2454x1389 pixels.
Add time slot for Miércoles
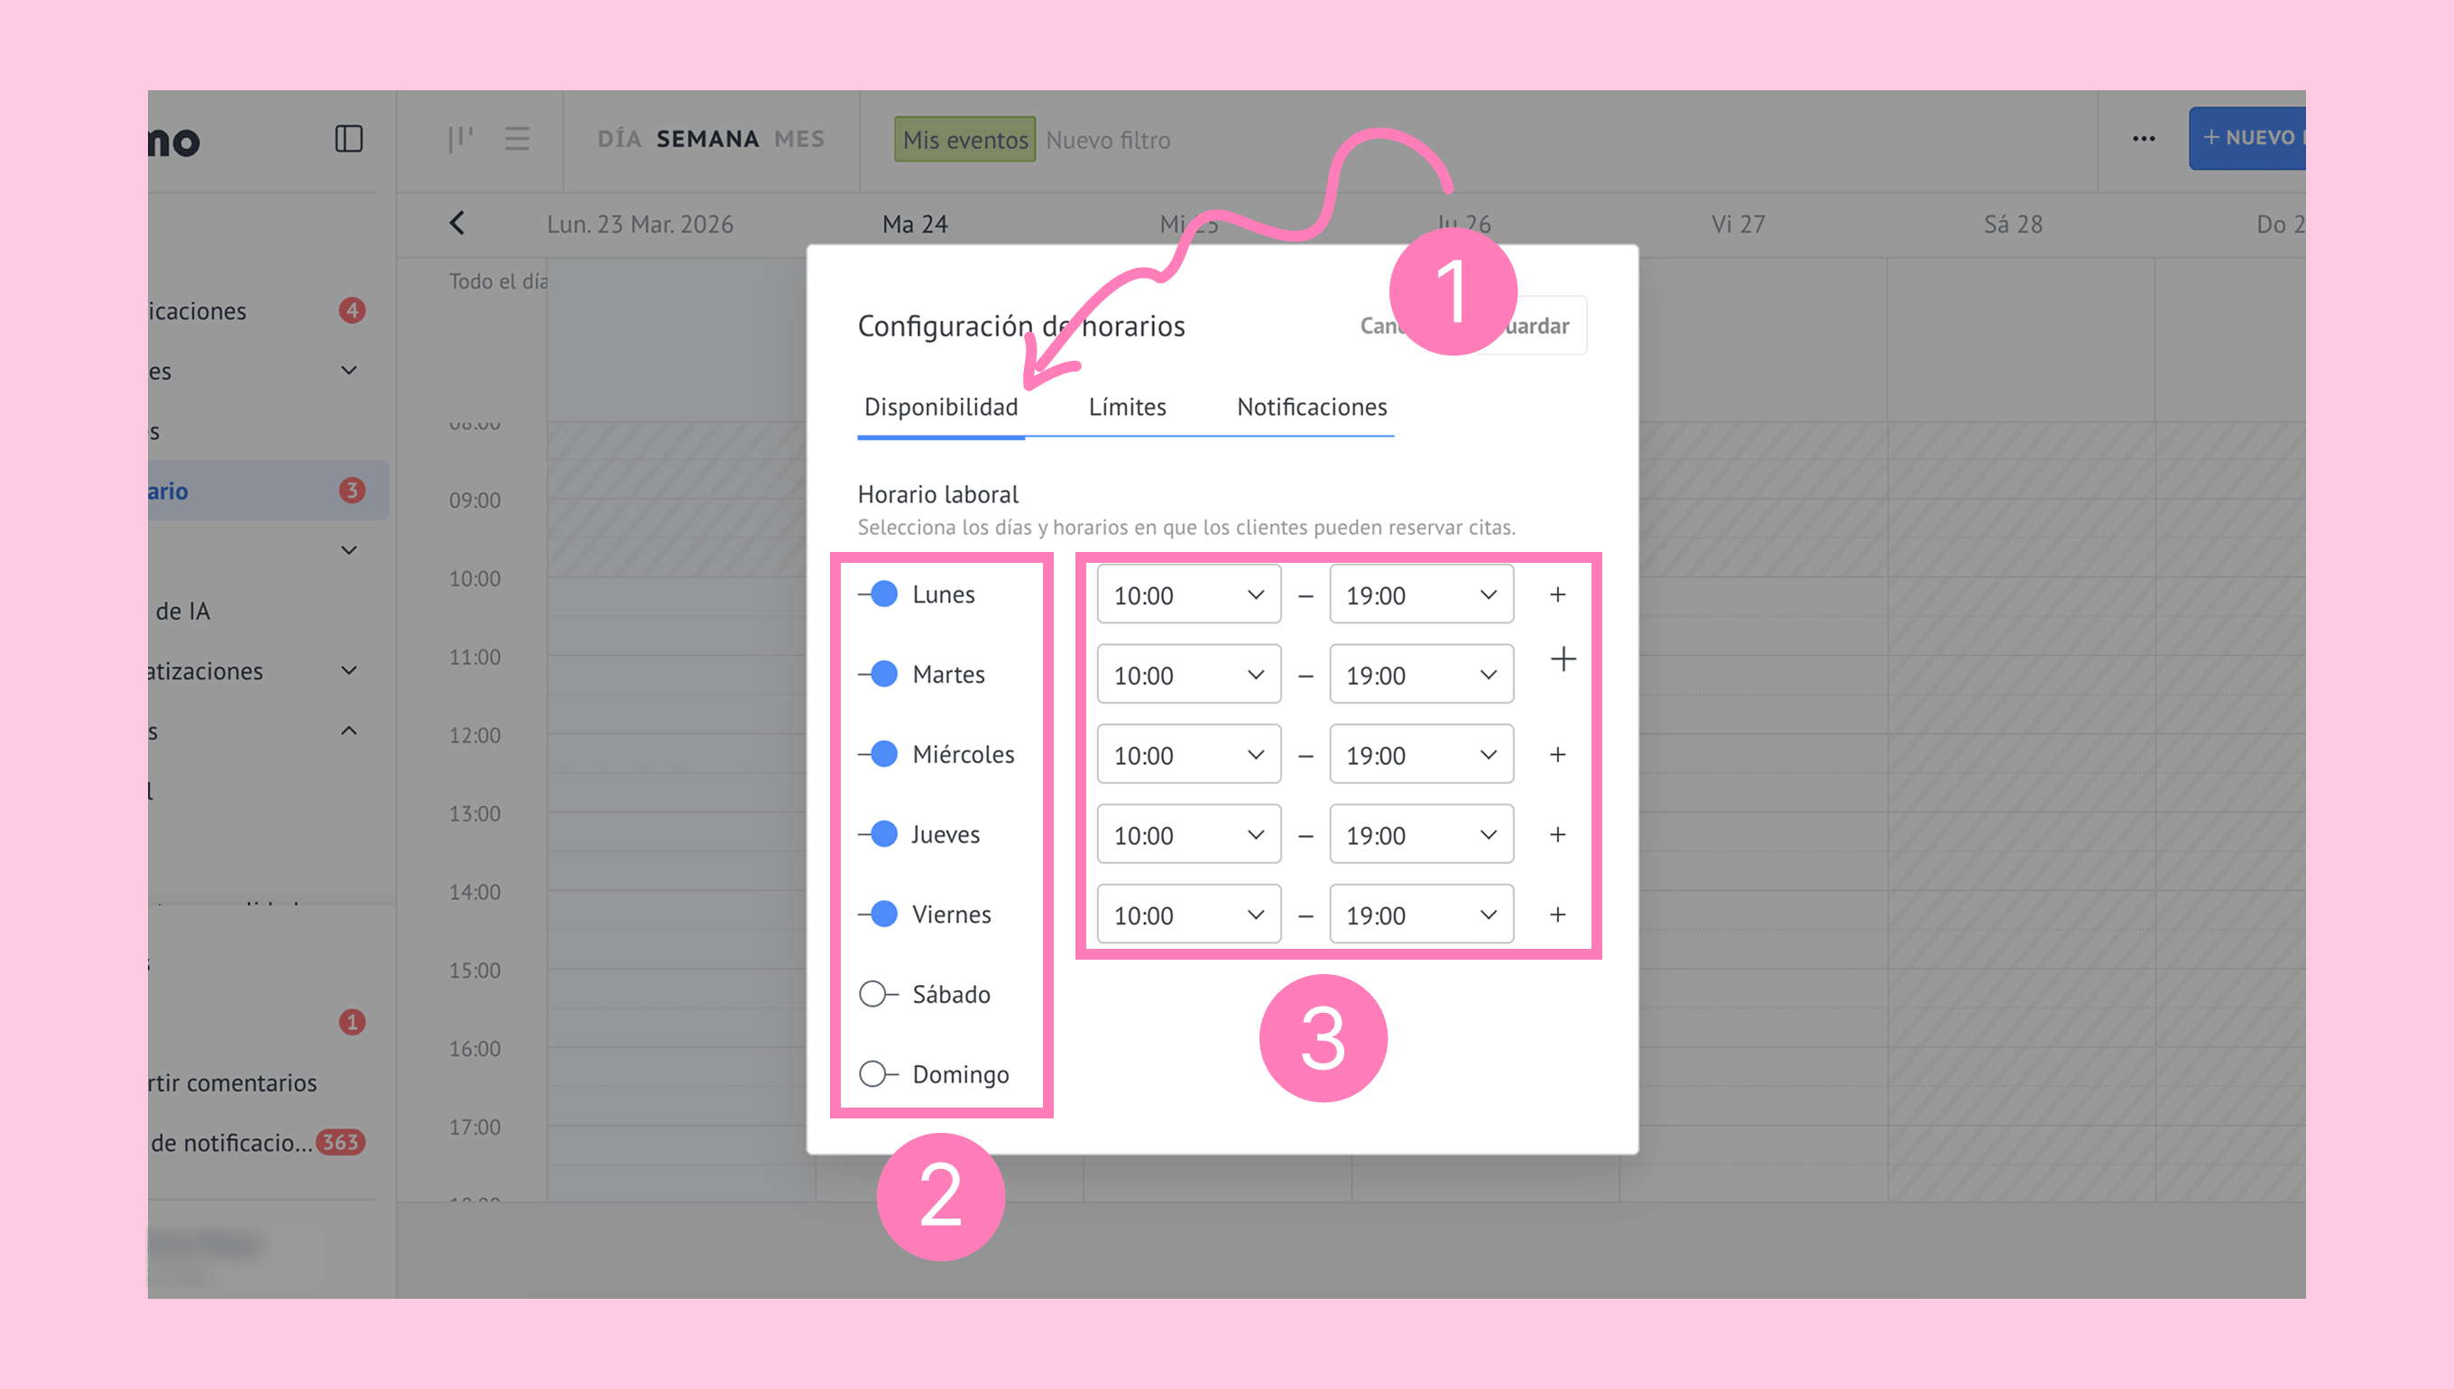point(1557,756)
